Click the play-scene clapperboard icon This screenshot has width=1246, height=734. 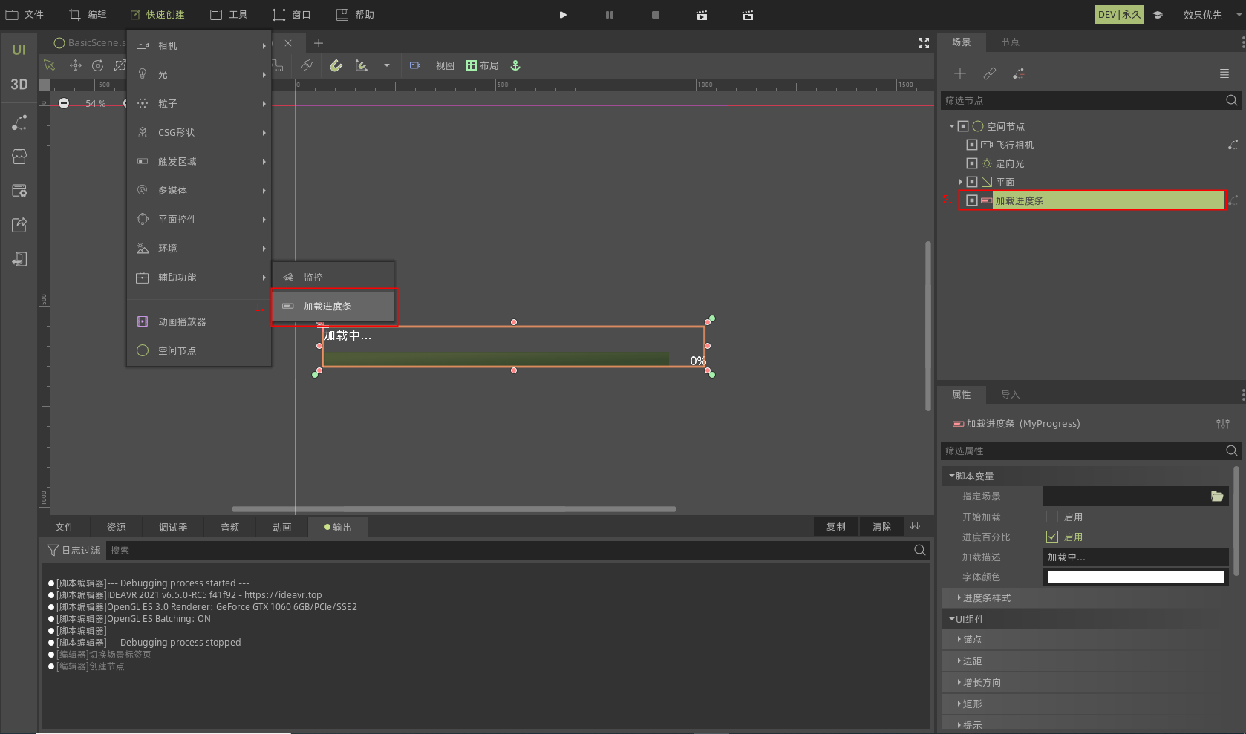tap(702, 15)
